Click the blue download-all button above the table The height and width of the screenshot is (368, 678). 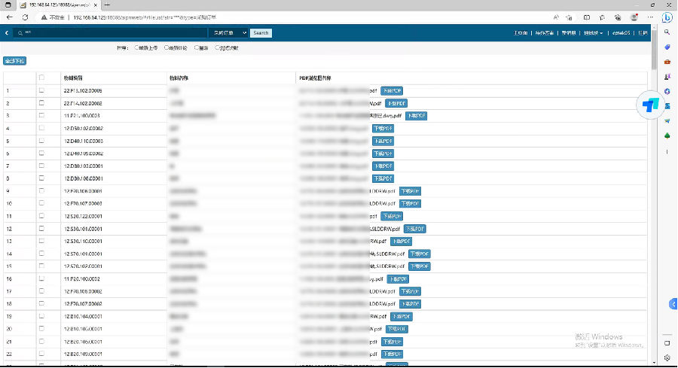click(15, 61)
